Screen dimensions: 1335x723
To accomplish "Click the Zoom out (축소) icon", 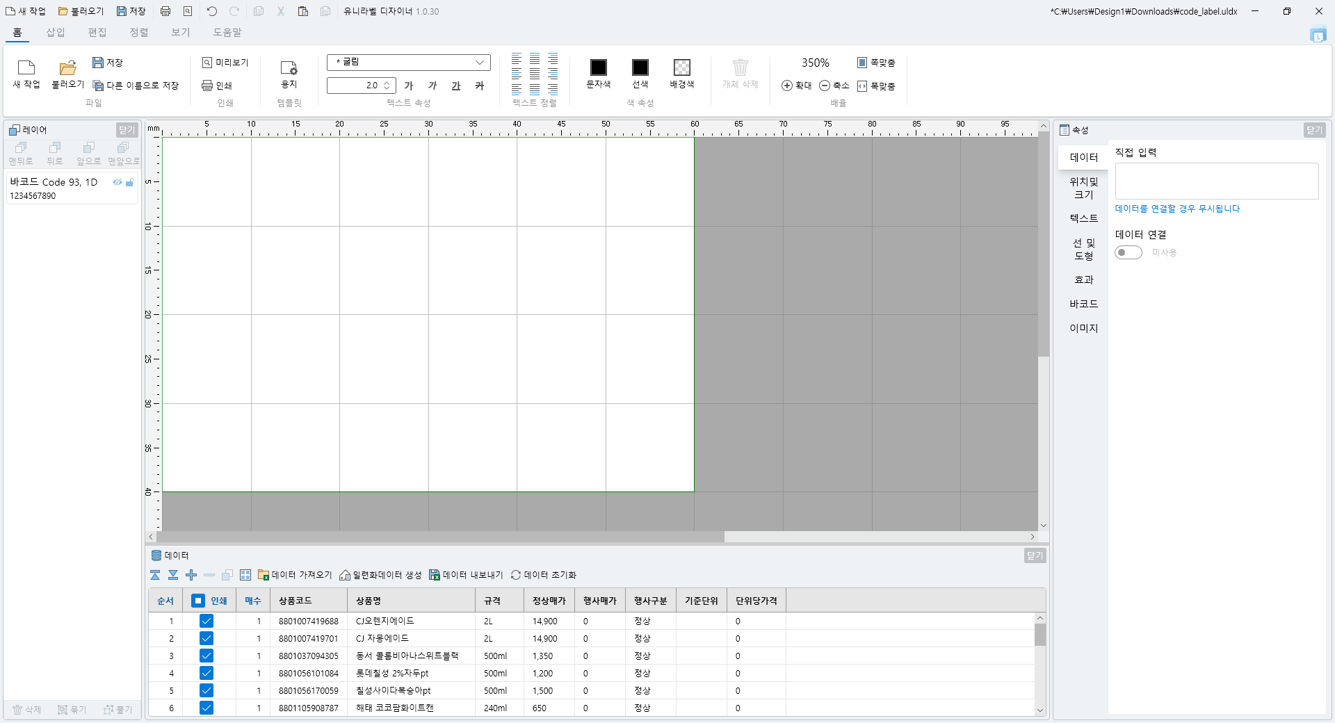I will click(825, 86).
